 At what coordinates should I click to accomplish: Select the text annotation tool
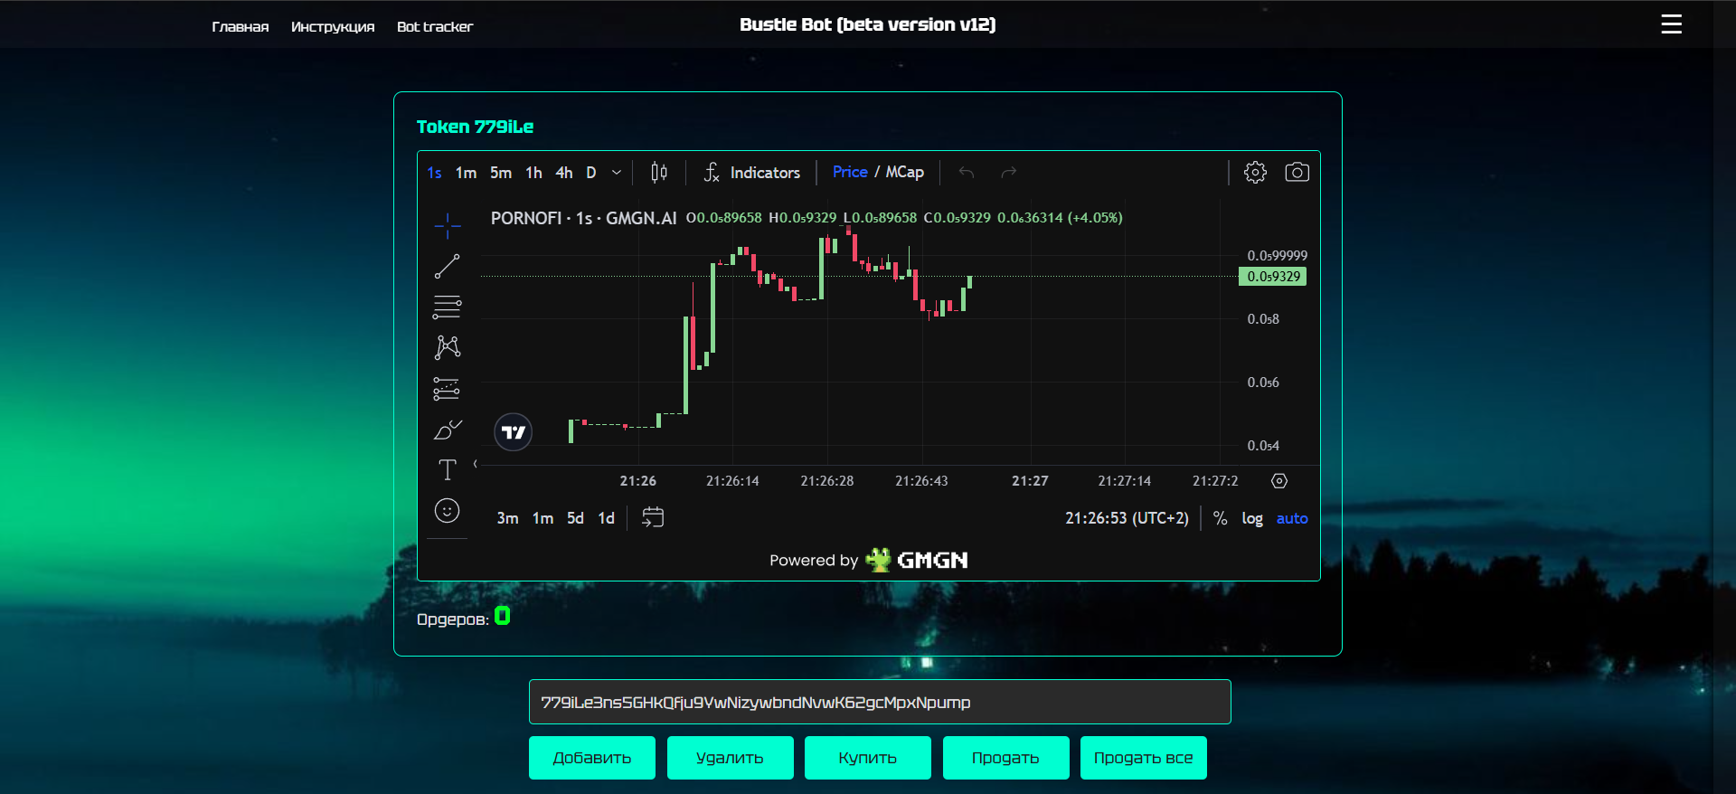click(447, 469)
